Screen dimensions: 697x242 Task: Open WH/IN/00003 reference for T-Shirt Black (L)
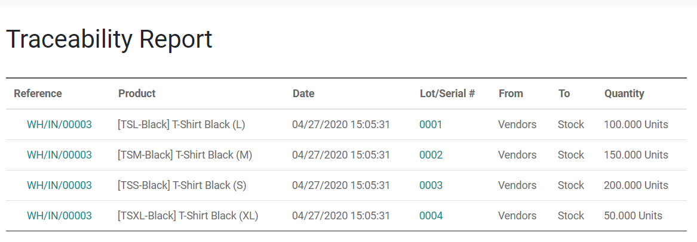tap(59, 125)
